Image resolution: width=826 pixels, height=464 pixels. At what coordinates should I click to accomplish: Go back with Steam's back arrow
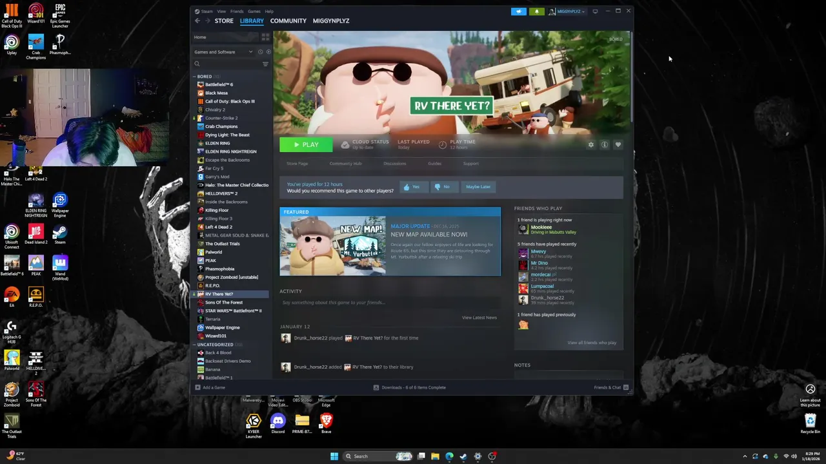coord(197,21)
